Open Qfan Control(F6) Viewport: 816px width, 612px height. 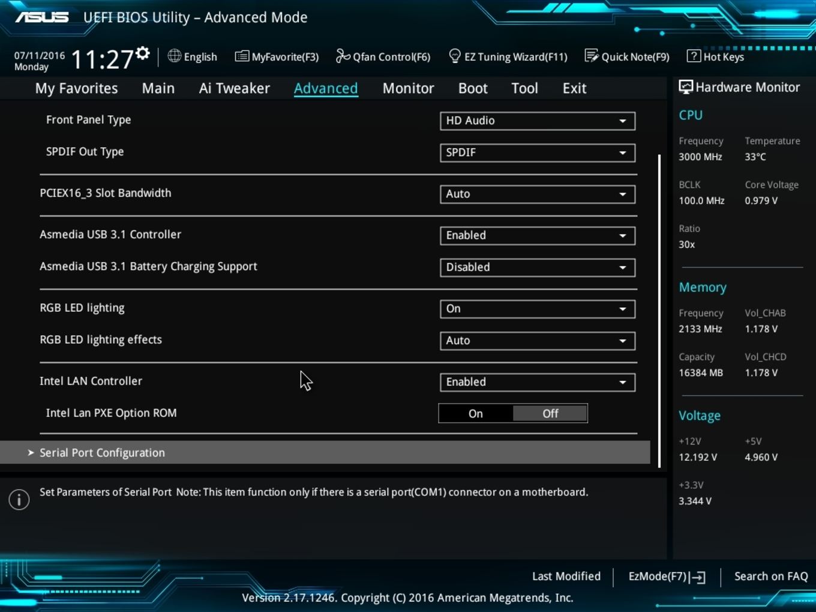pos(383,56)
